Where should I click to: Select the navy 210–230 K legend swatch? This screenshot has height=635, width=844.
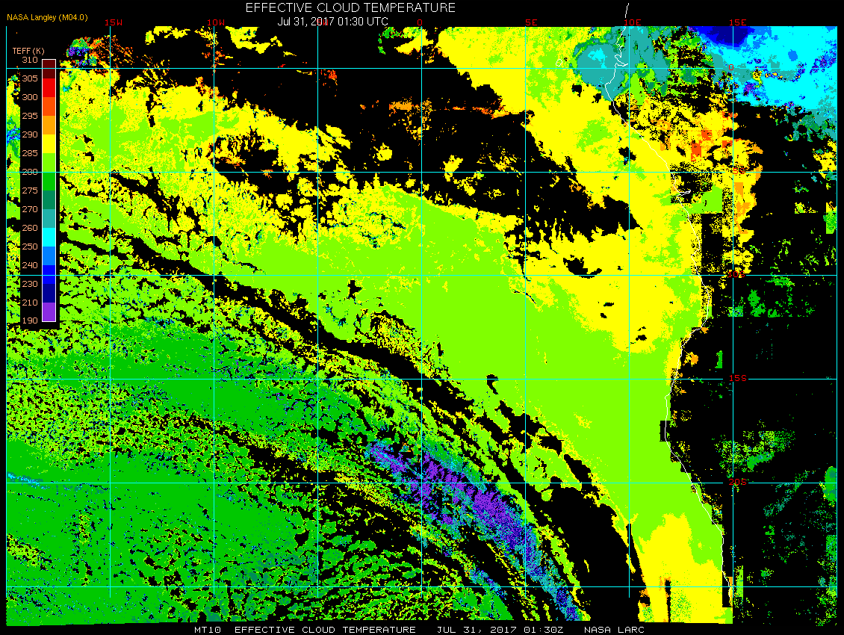(x=49, y=293)
